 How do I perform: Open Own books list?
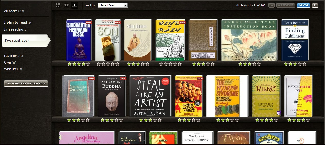10,62
